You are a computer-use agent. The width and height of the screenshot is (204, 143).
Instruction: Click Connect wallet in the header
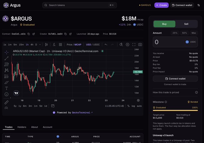182,5
